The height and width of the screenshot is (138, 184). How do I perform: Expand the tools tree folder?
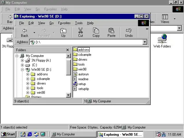click(x=28, y=88)
